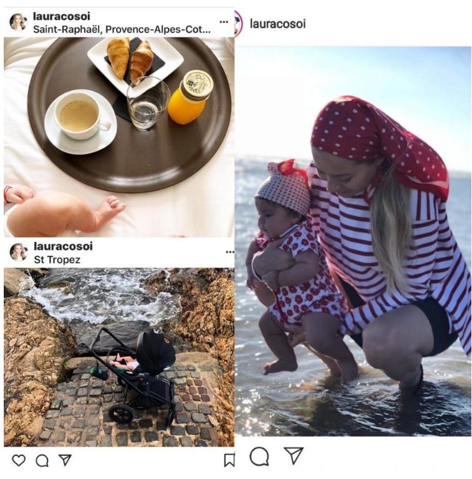Open Saint-Raphaël location tag
This screenshot has height=479, width=472.
tap(122, 29)
